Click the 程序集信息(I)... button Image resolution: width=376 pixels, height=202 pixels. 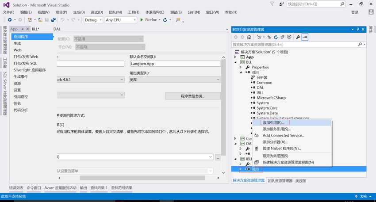[x=193, y=96]
